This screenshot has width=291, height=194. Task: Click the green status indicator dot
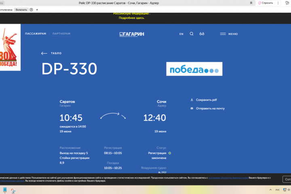click(x=170, y=153)
